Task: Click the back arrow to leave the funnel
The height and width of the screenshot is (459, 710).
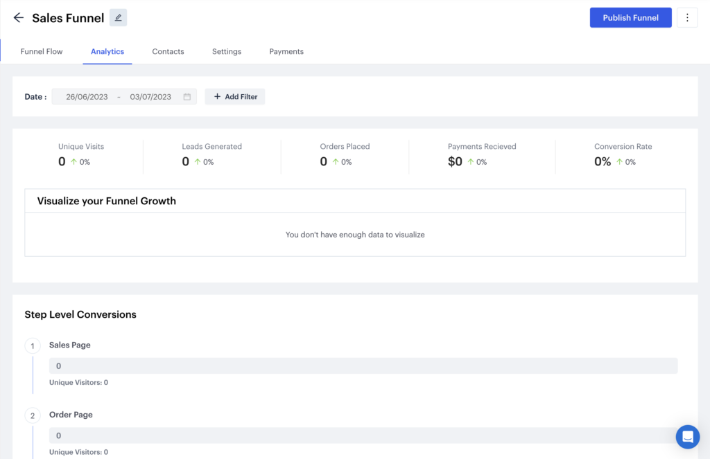Action: 18,17
